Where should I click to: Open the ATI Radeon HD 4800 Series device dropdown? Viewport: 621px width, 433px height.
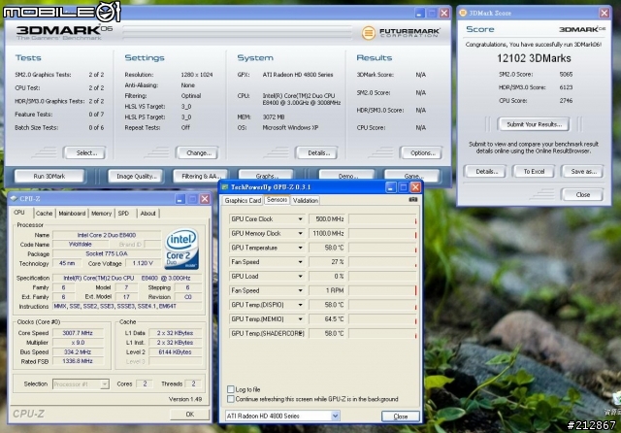click(335, 416)
